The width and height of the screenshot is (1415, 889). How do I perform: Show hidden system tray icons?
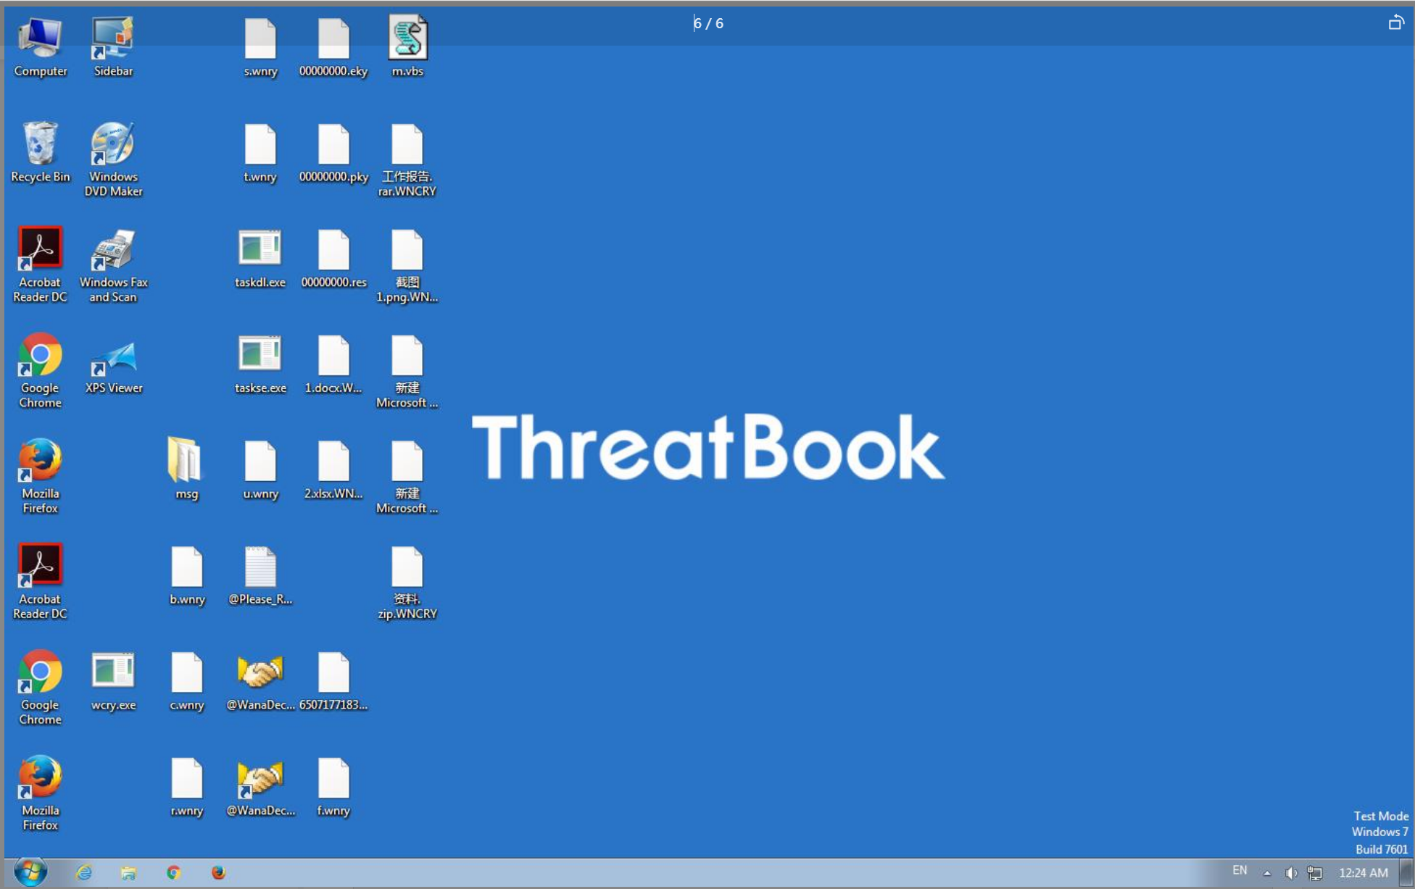[x=1267, y=873]
